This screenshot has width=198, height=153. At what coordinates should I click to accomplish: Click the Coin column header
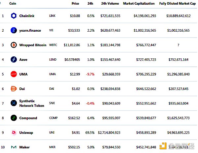click(x=13, y=3)
